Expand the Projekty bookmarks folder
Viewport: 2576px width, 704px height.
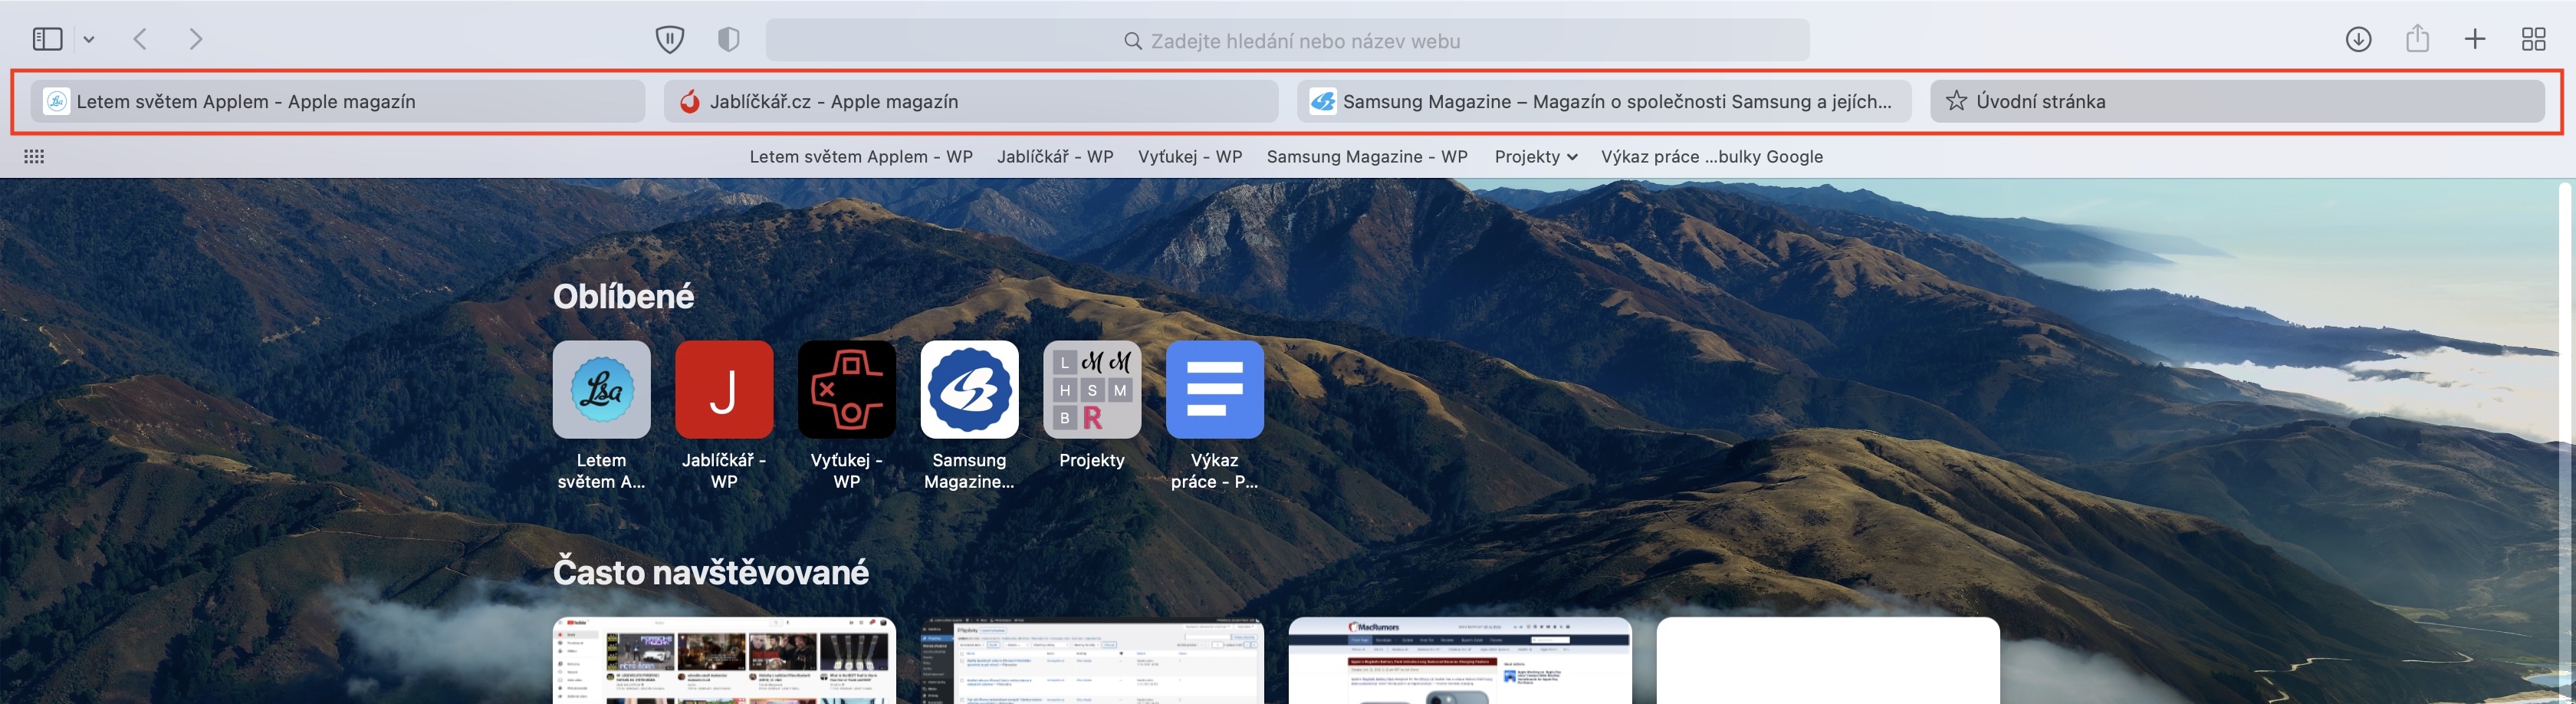[1536, 156]
